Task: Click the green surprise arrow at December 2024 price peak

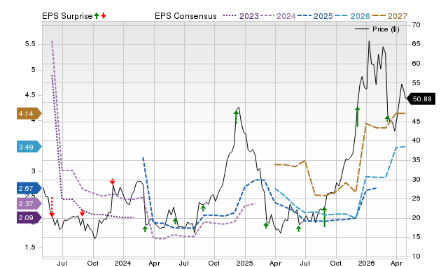Action: click(x=236, y=117)
